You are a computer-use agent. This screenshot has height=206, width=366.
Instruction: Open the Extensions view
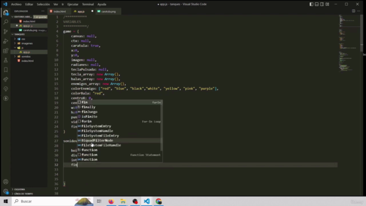(6, 51)
